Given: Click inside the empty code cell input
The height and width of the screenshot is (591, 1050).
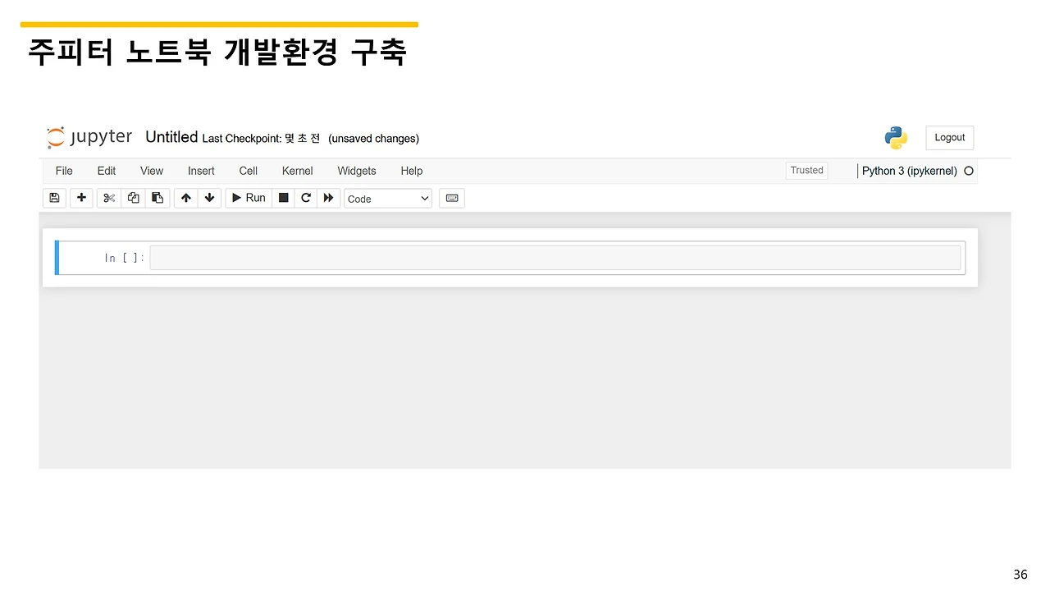Looking at the screenshot, I should (556, 257).
